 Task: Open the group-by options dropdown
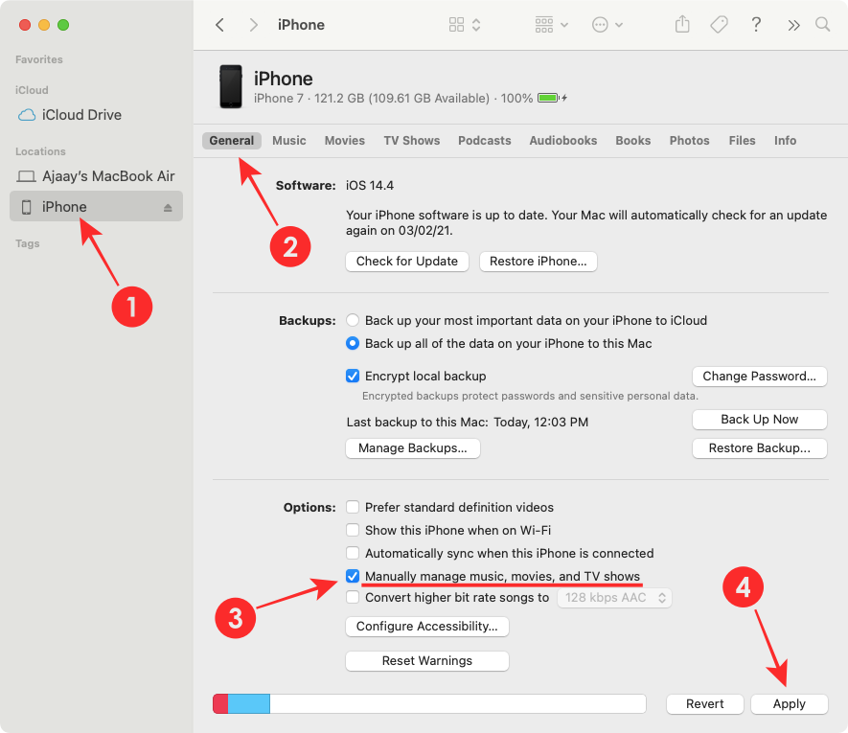pyautogui.click(x=552, y=25)
